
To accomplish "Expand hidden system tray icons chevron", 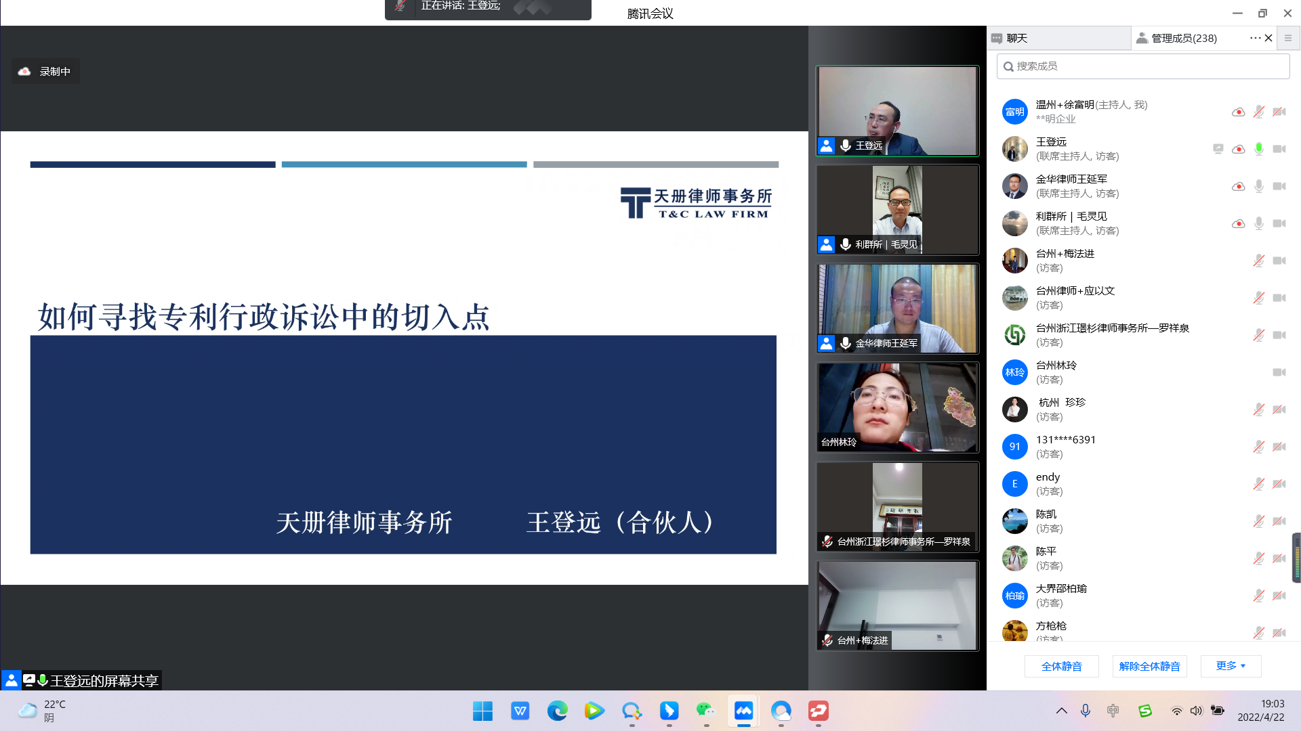I will click(1061, 711).
